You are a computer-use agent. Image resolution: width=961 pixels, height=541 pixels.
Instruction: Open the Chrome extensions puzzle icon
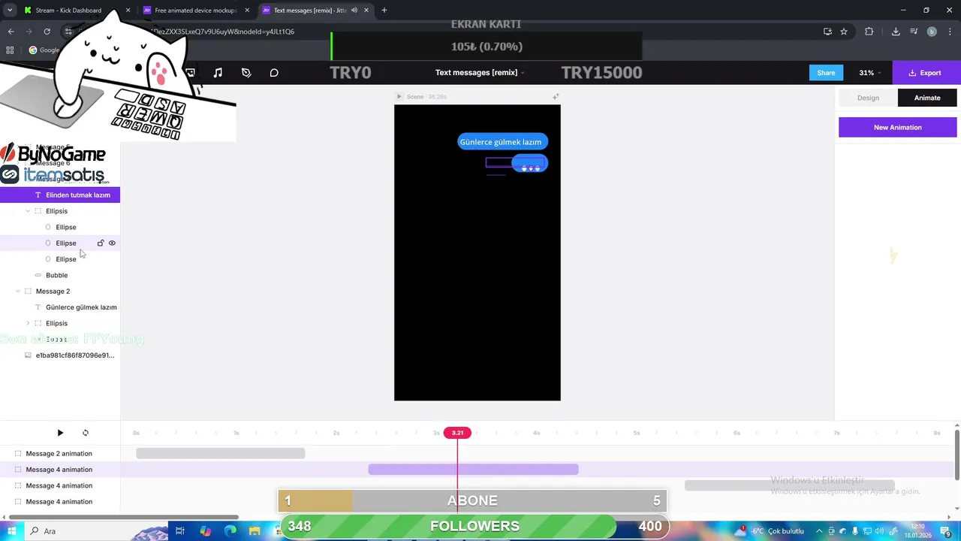click(869, 32)
